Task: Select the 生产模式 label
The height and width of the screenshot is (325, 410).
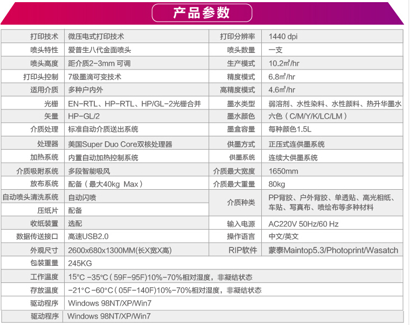Action: click(241, 63)
